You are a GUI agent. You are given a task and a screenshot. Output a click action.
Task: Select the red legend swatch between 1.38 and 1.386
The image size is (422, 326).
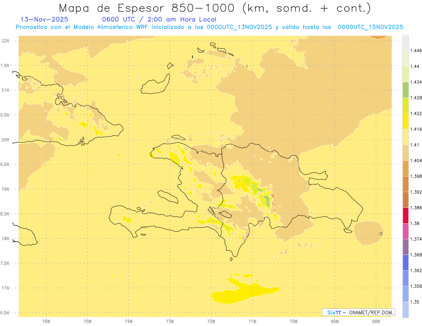pyautogui.click(x=405, y=216)
